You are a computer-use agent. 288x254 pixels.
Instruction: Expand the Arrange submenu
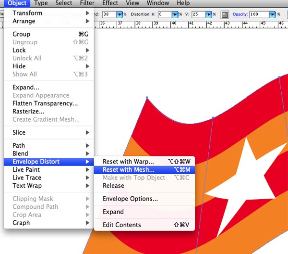[49, 21]
